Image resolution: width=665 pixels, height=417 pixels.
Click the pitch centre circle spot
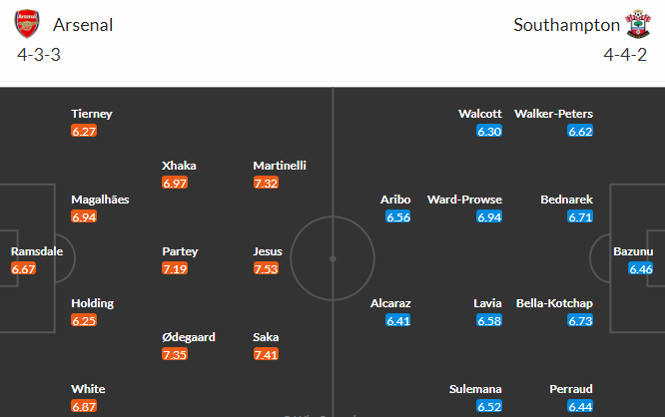332,258
